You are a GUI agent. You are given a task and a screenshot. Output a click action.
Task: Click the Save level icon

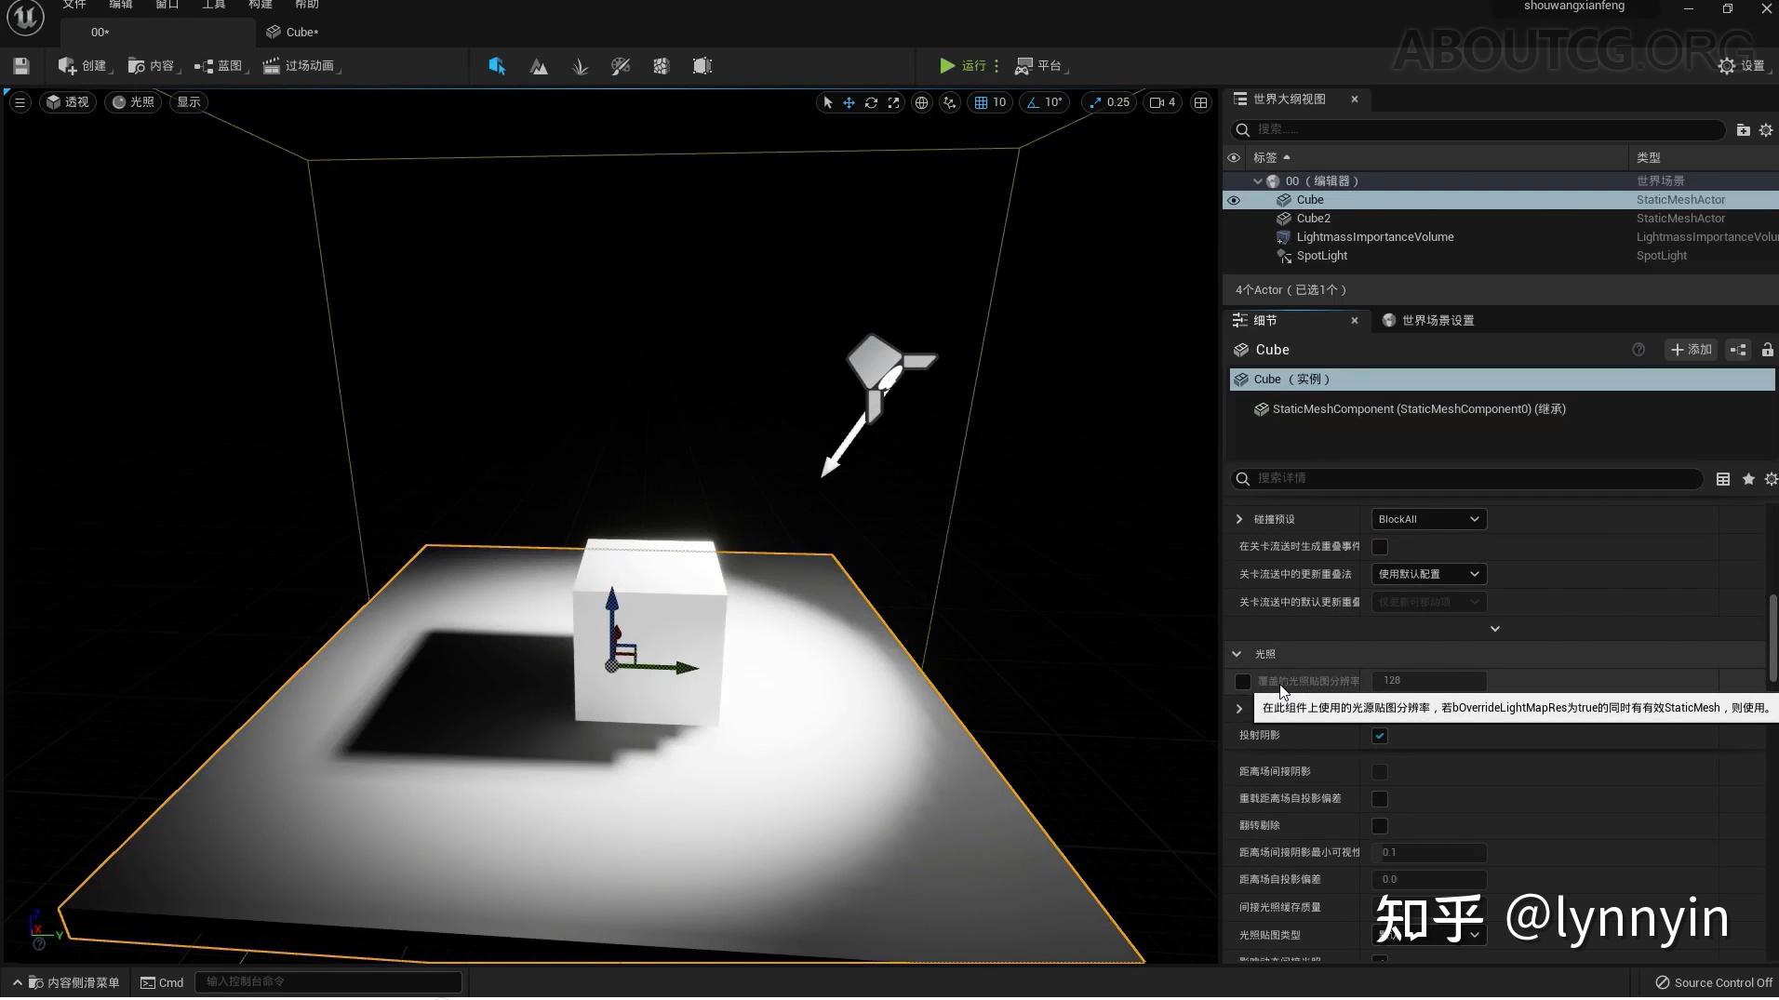(20, 66)
